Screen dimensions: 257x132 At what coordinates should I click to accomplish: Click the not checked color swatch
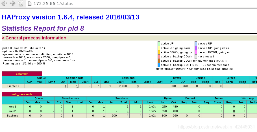196,57
